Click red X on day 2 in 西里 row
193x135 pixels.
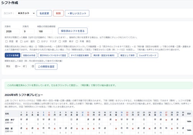pos(27,129)
